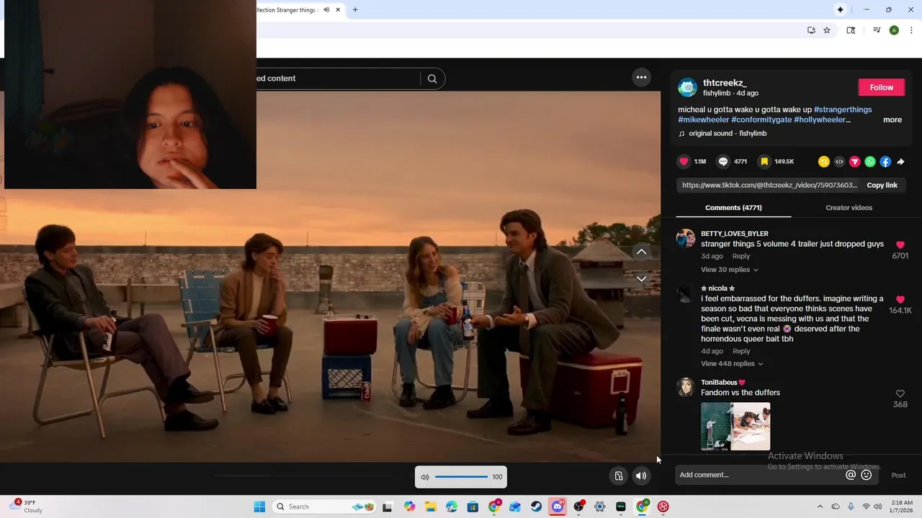The image size is (922, 518).
Task: Open comments via the speech bubble icon
Action: pyautogui.click(x=723, y=162)
